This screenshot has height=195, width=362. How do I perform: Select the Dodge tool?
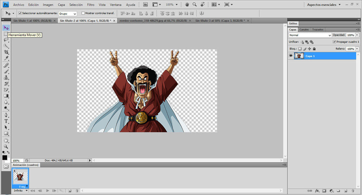click(6, 108)
